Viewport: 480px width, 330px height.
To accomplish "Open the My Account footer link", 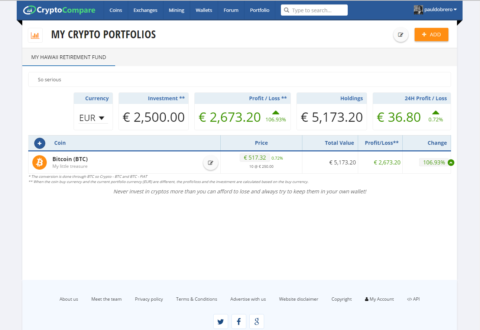I will (379, 299).
